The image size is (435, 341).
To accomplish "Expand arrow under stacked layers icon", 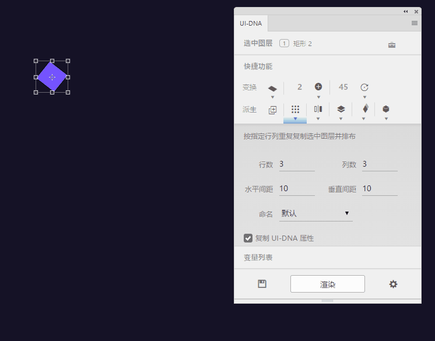I will point(341,119).
